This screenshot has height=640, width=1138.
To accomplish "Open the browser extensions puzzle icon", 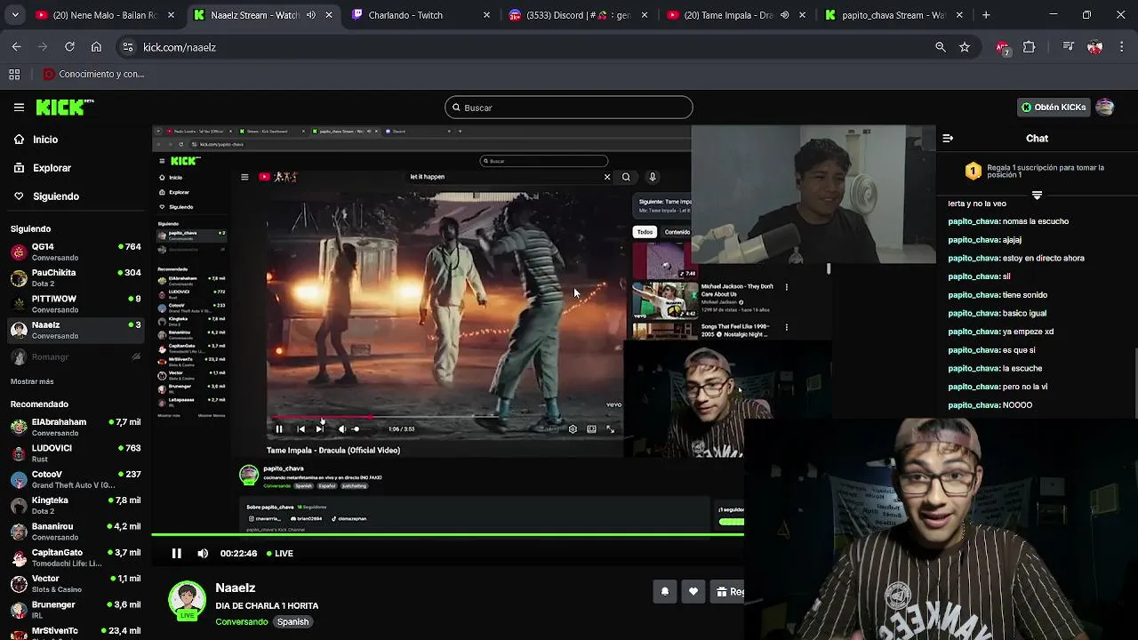I will 1030,47.
